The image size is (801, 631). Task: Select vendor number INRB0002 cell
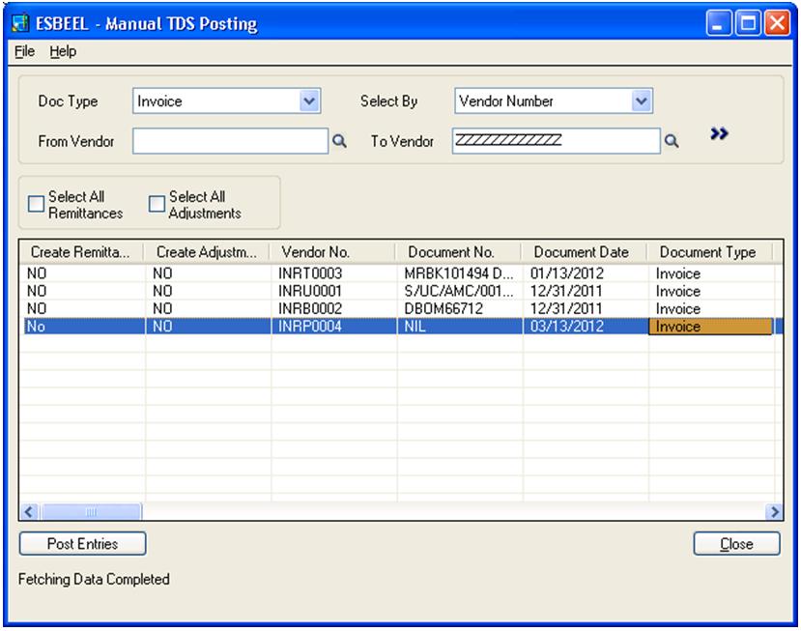coord(334,308)
